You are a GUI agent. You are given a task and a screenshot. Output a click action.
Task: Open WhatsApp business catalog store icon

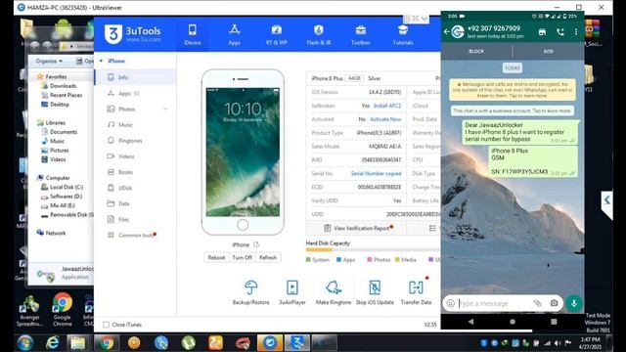(x=542, y=32)
